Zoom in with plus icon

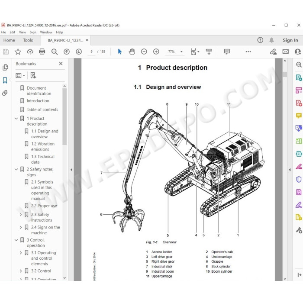coord(156,52)
